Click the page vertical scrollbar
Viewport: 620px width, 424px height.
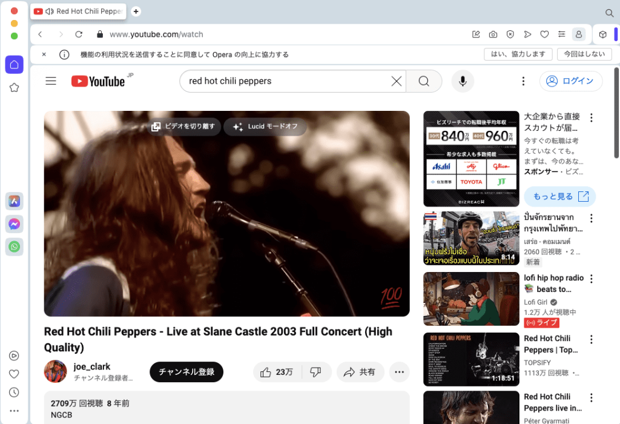coord(616,113)
